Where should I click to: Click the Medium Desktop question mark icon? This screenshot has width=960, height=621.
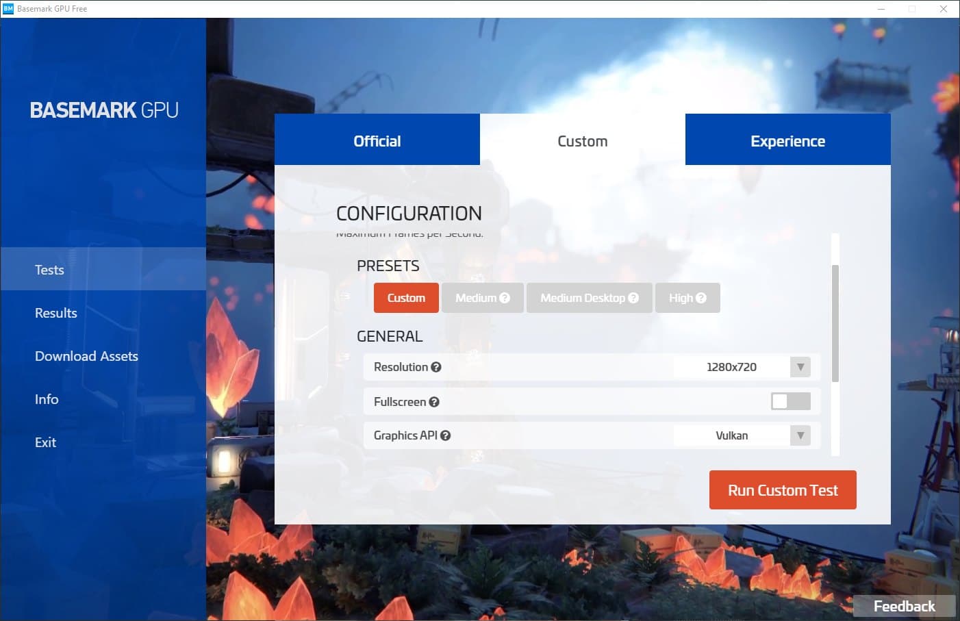pos(633,297)
